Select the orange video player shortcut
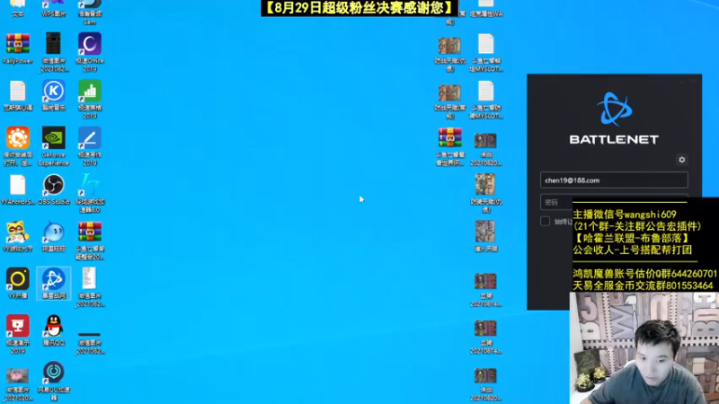719x404 pixels. click(18, 146)
